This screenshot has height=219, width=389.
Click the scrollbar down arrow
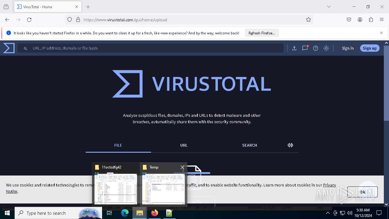pos(386,204)
